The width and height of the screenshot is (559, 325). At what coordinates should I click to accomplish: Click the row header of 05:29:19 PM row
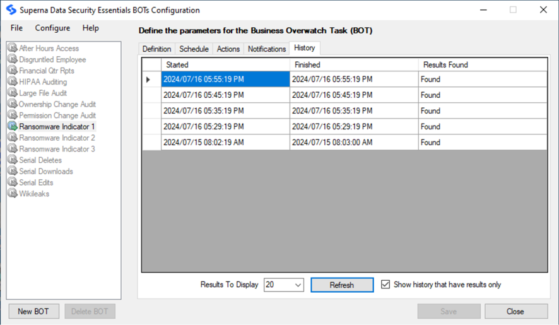click(x=151, y=126)
